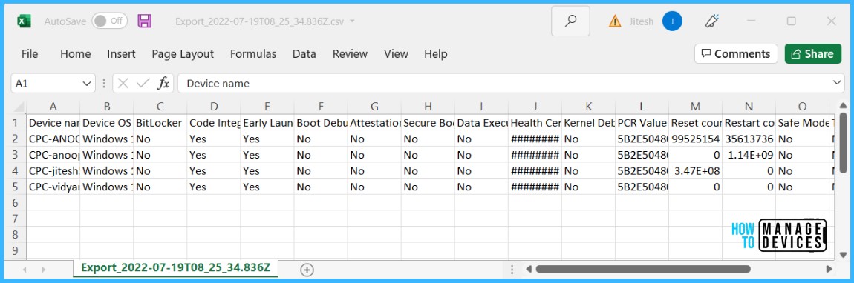Expand the formula bar chevron
Screen dimensions: 854x283
(838, 83)
